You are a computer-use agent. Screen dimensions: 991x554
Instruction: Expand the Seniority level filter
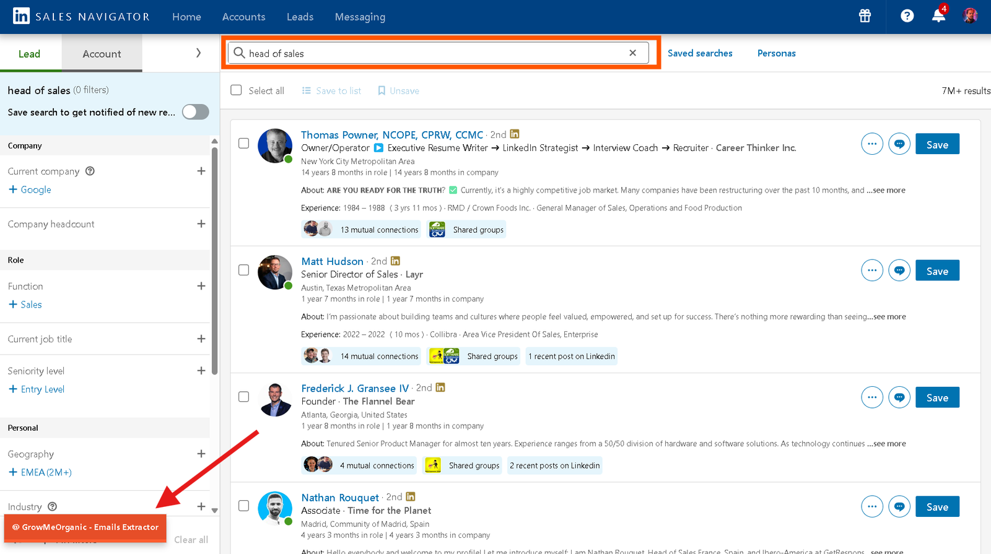tap(201, 371)
